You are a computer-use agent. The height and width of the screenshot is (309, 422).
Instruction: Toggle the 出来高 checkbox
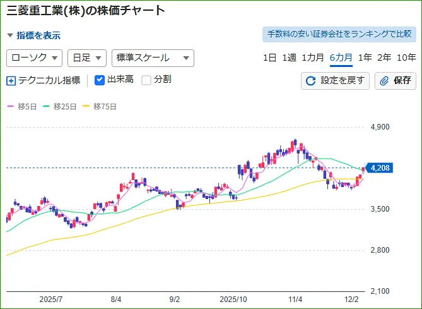click(100, 80)
